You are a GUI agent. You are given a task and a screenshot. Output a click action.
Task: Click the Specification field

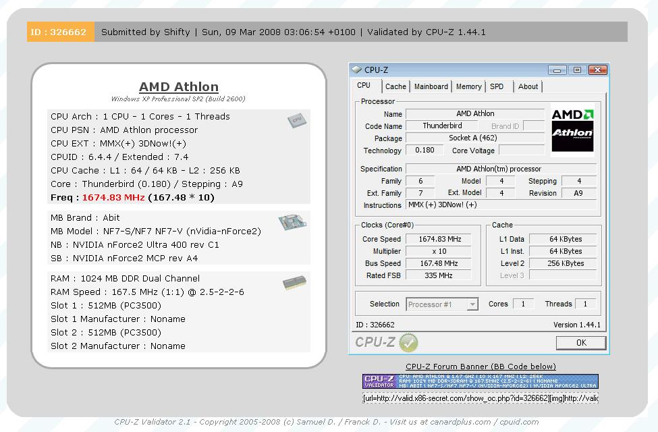point(501,169)
